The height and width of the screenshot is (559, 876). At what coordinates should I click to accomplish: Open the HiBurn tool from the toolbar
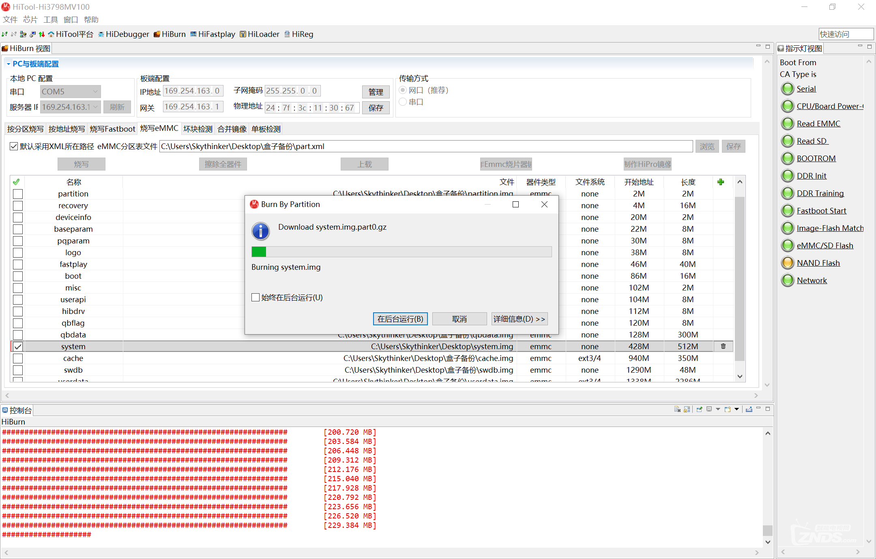(x=170, y=34)
